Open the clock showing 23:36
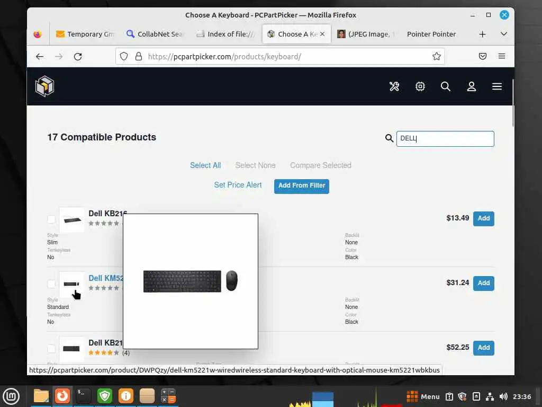Screen dimensions: 542x407 point(522,396)
